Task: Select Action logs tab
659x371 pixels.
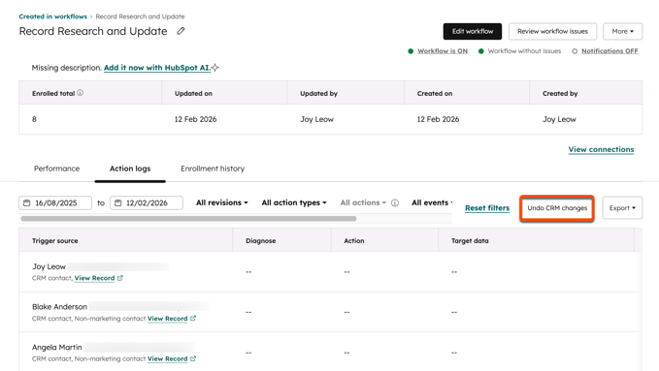Action: tap(130, 169)
